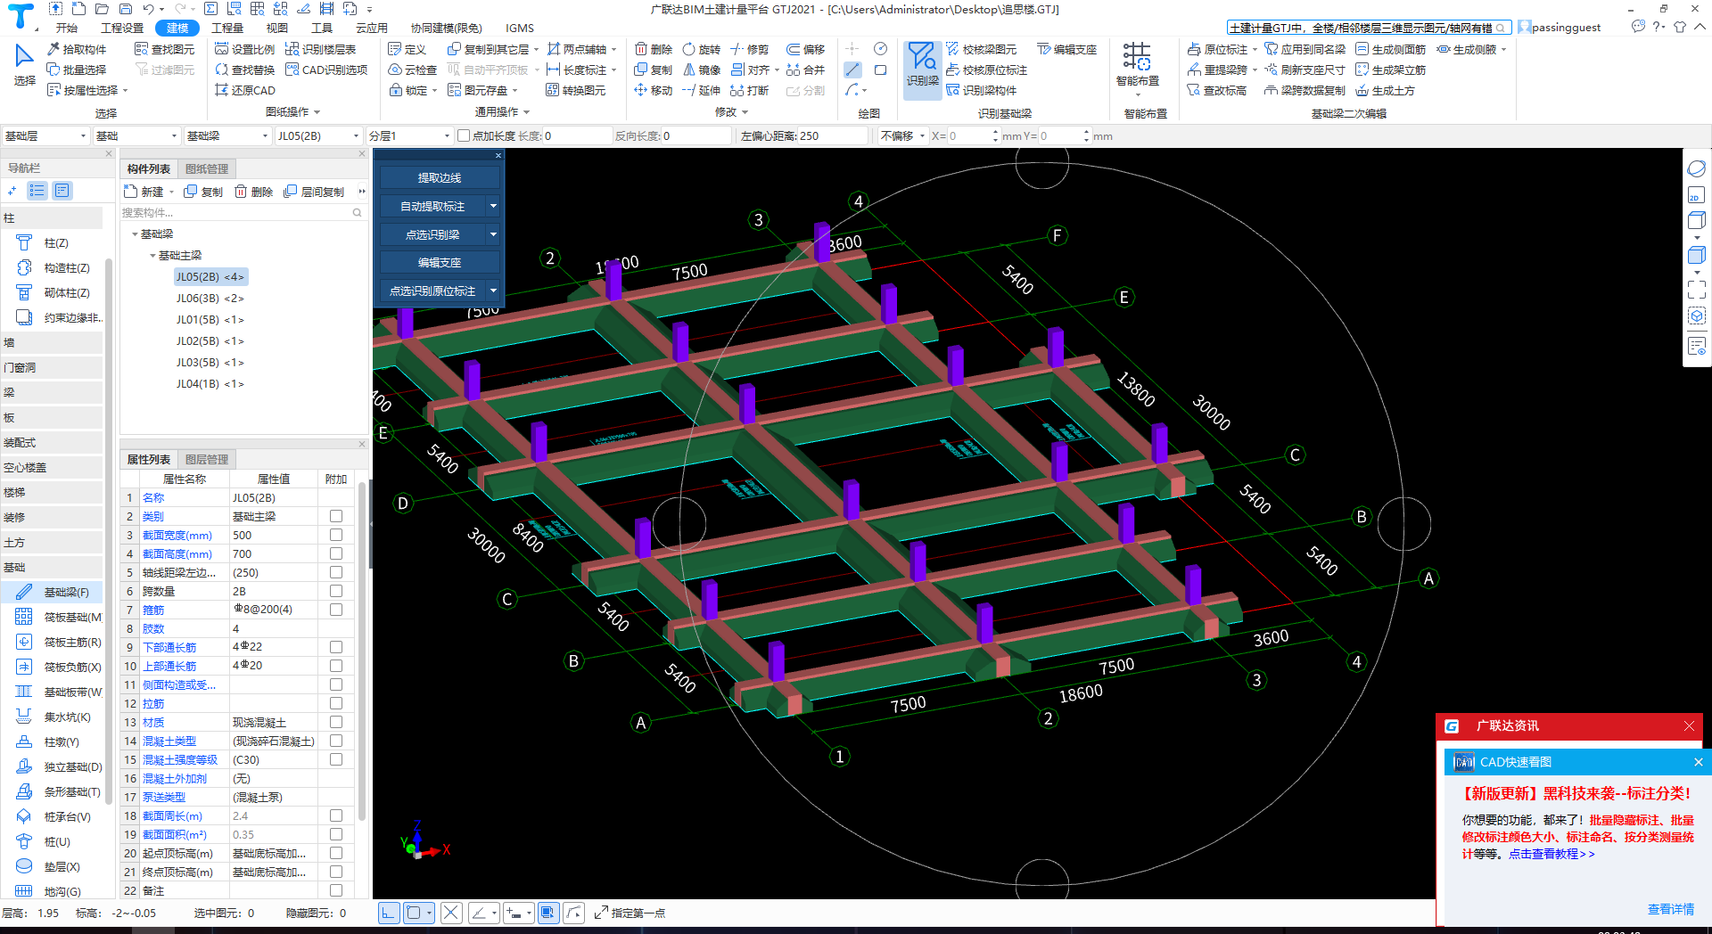
Task: Click the 设置比例 tool
Action: tap(245, 49)
